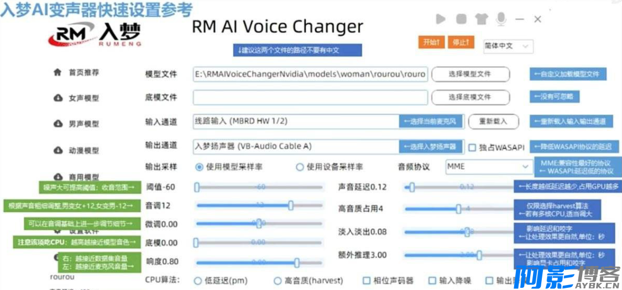The width and height of the screenshot is (622, 290).
Task: Click the download icon beside 女声模型
Action: 58,98
